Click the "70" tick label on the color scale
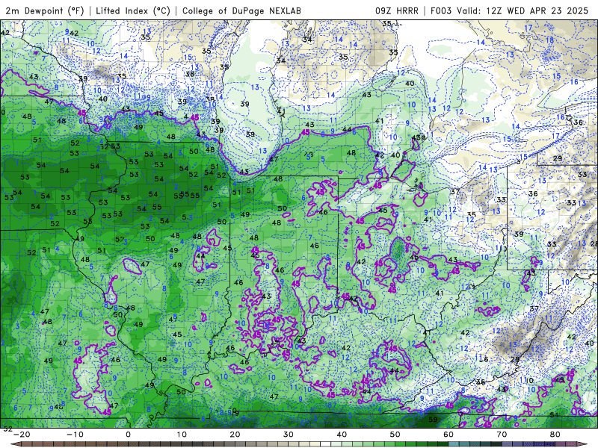 502,435
